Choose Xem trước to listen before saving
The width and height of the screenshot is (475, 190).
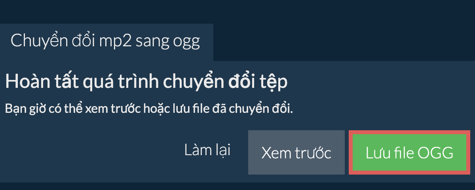coord(296,153)
